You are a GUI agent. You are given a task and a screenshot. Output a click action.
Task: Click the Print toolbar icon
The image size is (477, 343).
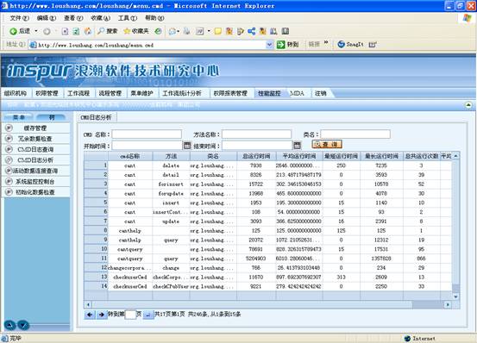coord(187,31)
